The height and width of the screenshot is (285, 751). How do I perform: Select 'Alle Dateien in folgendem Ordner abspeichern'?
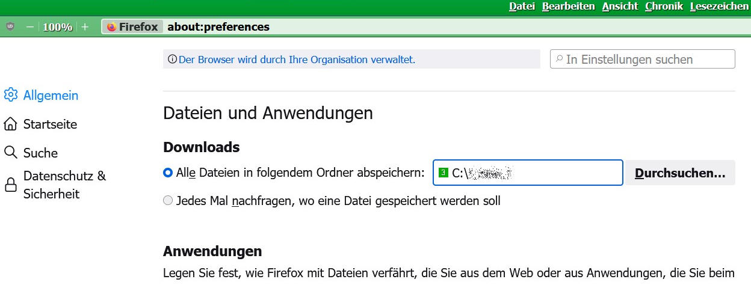[x=168, y=173]
